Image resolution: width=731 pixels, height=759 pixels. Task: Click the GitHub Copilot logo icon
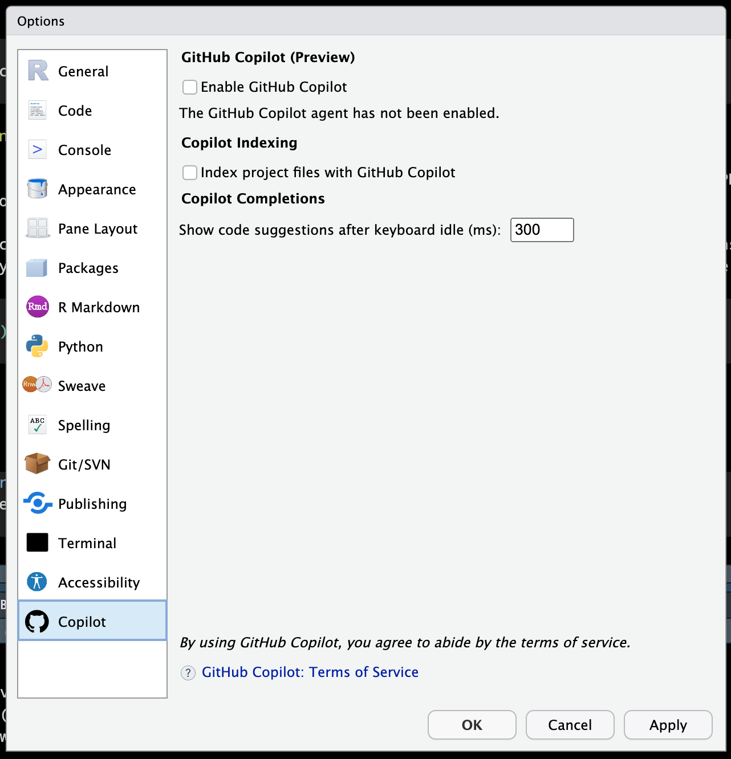pyautogui.click(x=36, y=621)
